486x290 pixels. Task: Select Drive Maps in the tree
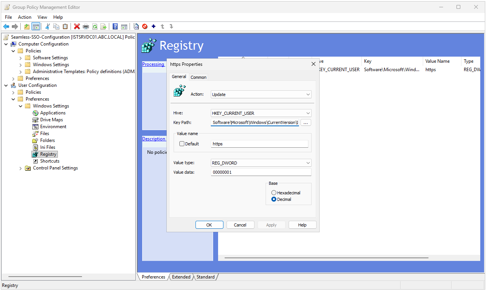(x=51, y=120)
